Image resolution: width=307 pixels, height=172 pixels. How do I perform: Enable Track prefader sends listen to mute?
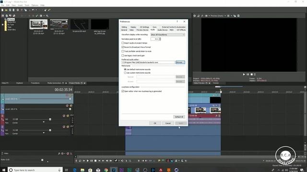tap(123, 51)
